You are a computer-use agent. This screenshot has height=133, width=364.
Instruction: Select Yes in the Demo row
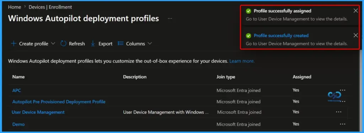tap(296, 124)
